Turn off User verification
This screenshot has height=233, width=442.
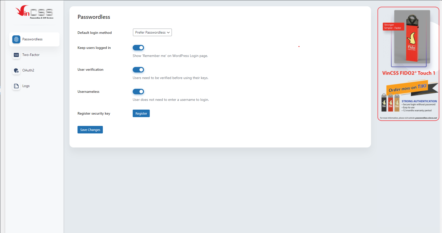click(138, 70)
